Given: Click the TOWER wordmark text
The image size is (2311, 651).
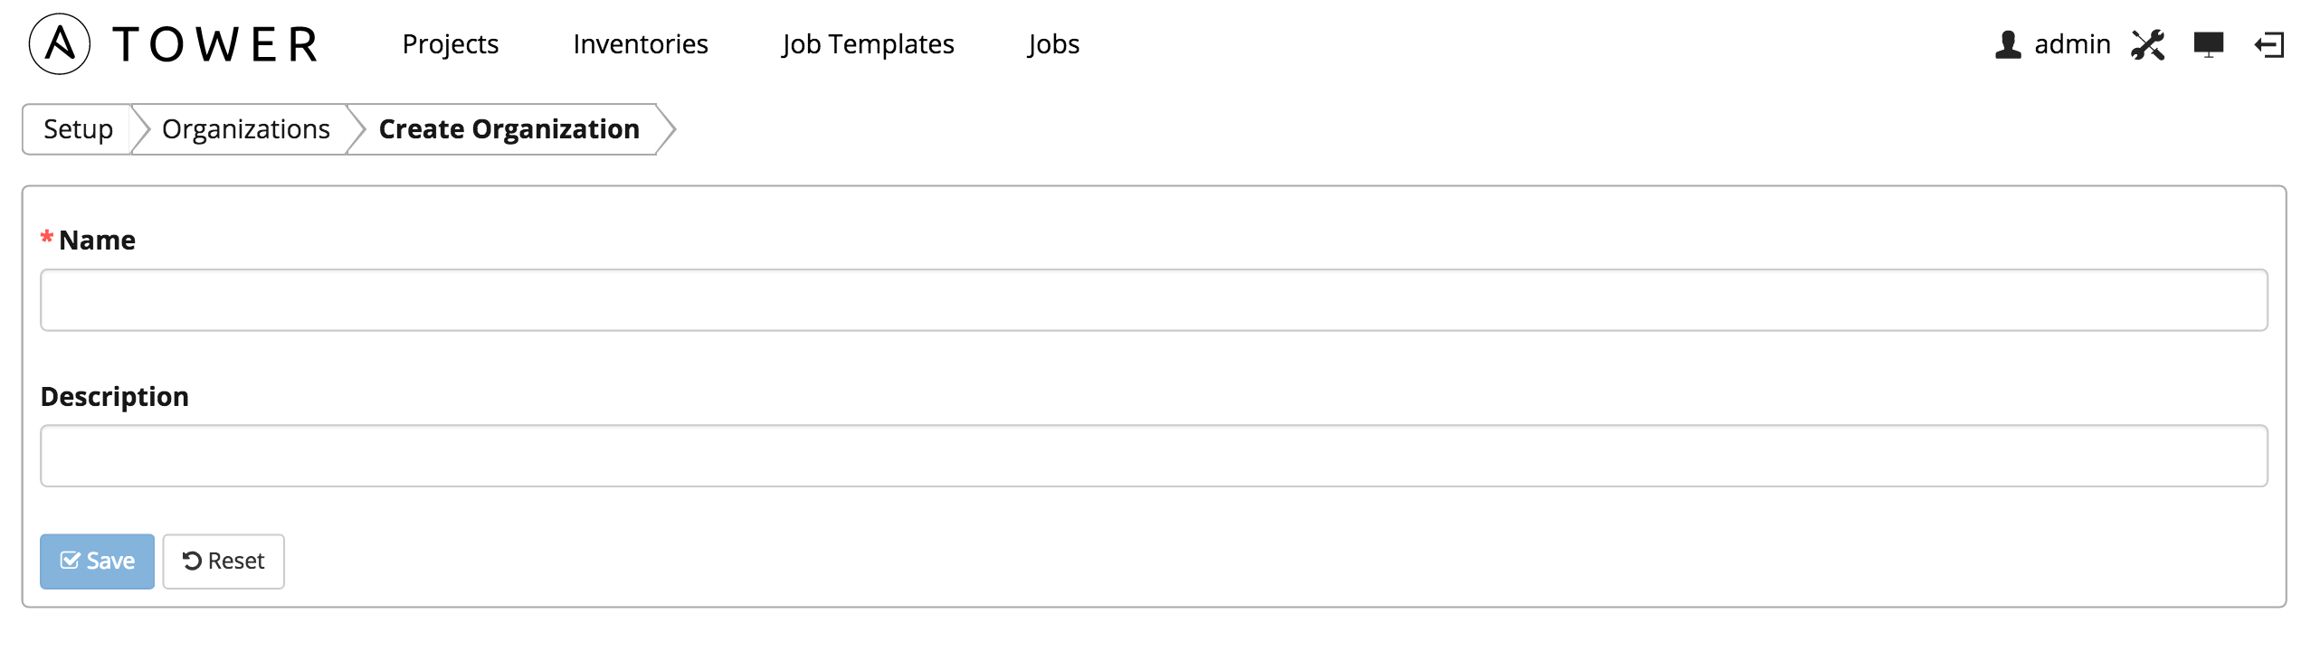Looking at the screenshot, I should click(215, 44).
